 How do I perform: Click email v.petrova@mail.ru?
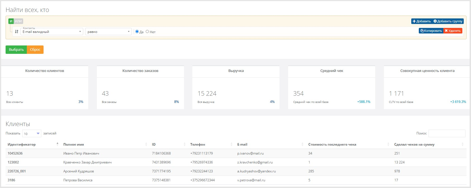(251, 180)
